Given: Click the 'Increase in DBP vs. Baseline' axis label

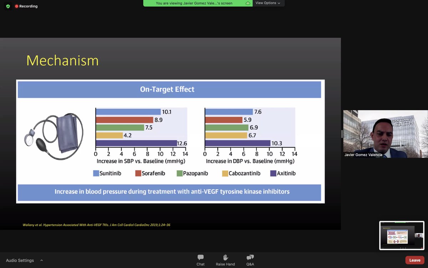Looking at the screenshot, I should pos(250,161).
